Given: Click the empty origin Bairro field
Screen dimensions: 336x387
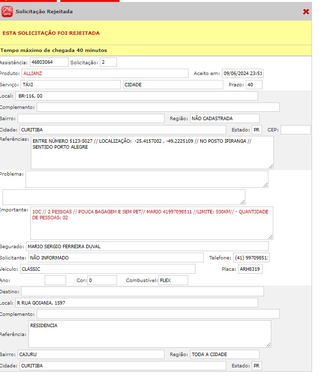Looking at the screenshot, I should point(91,119).
